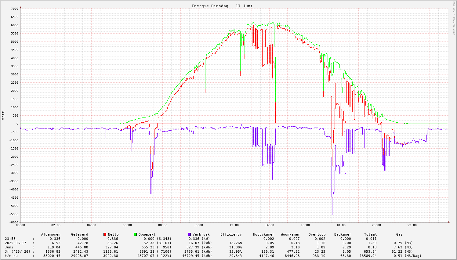Click the purple Verbruik legend swatch
Viewport: 457px width, 260px height.
click(189, 234)
